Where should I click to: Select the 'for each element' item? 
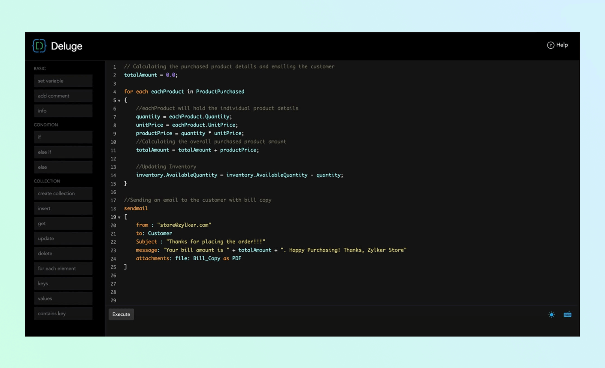click(x=63, y=269)
